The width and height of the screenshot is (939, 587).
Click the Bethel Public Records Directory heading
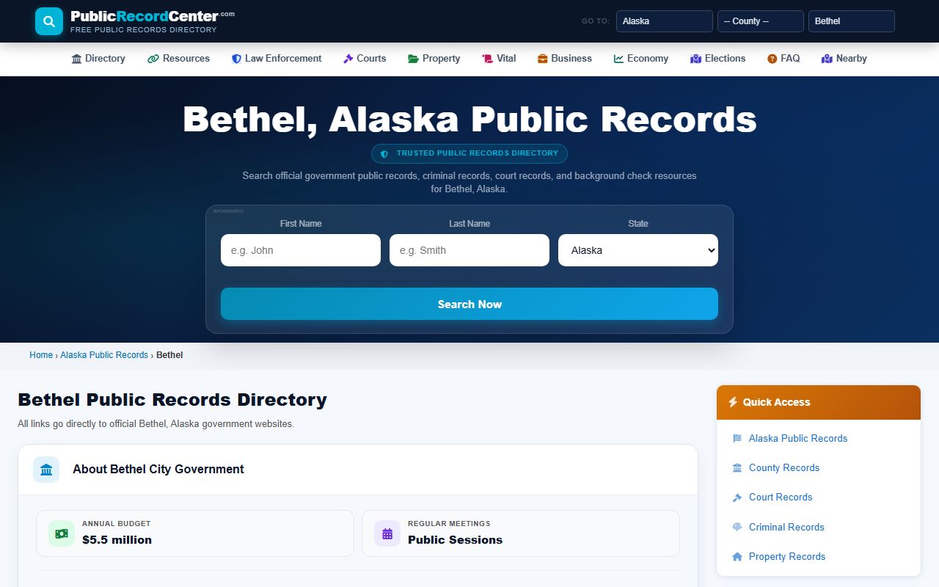click(172, 400)
